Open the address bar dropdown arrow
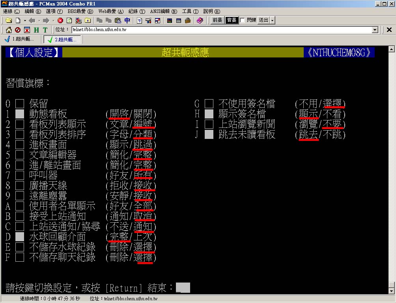Image resolution: width=396 pixels, height=303 pixels. pyautogui.click(x=375, y=30)
